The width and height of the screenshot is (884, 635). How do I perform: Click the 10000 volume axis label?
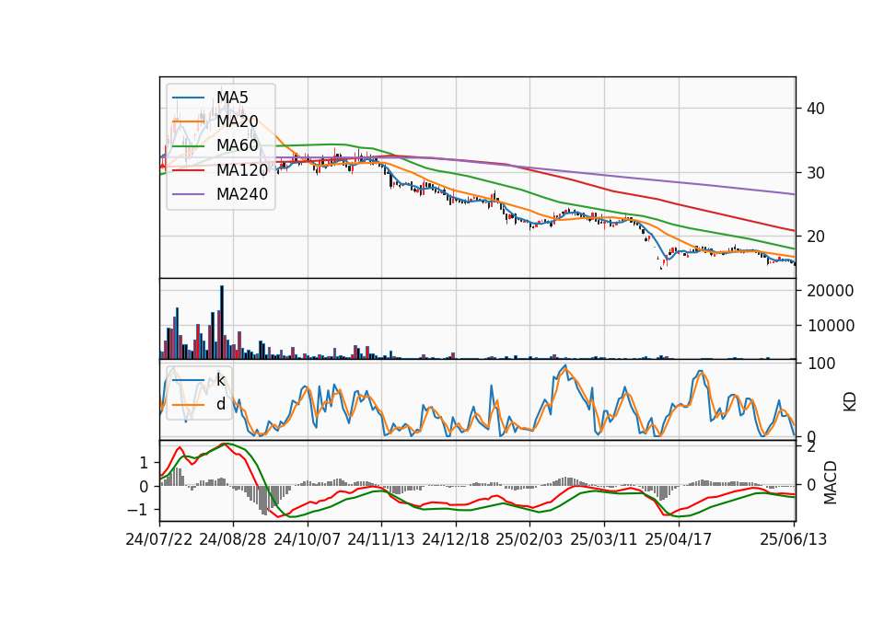(831, 326)
